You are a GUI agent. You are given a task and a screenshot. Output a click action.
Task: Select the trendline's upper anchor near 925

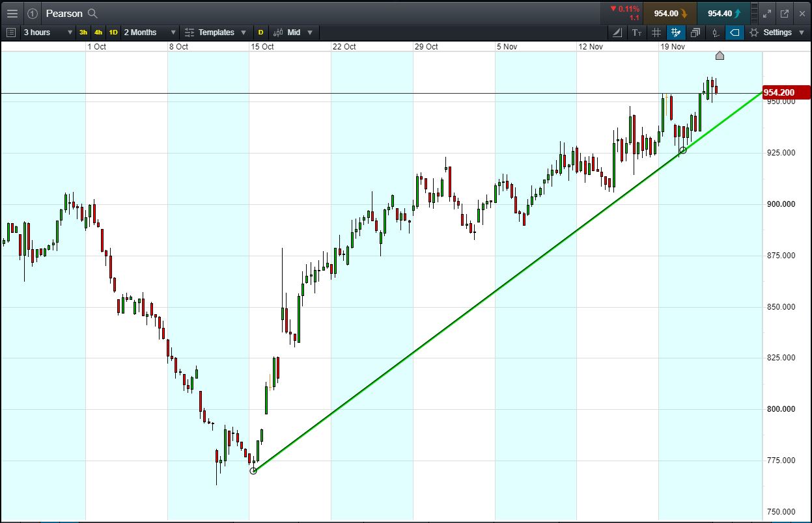tap(682, 150)
